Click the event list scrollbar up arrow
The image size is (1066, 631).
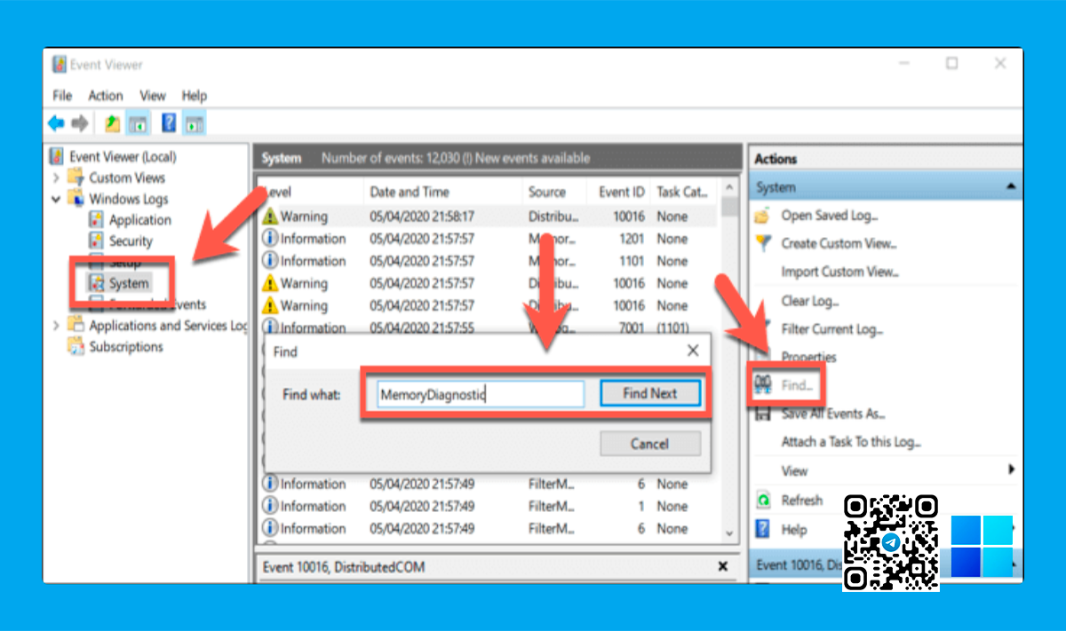(x=730, y=188)
